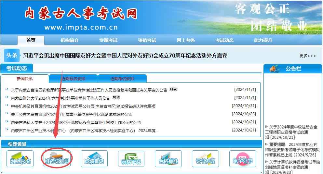Open the 习近平会见 headline news link
Viewport: 323px width, 174px height.
[125, 56]
